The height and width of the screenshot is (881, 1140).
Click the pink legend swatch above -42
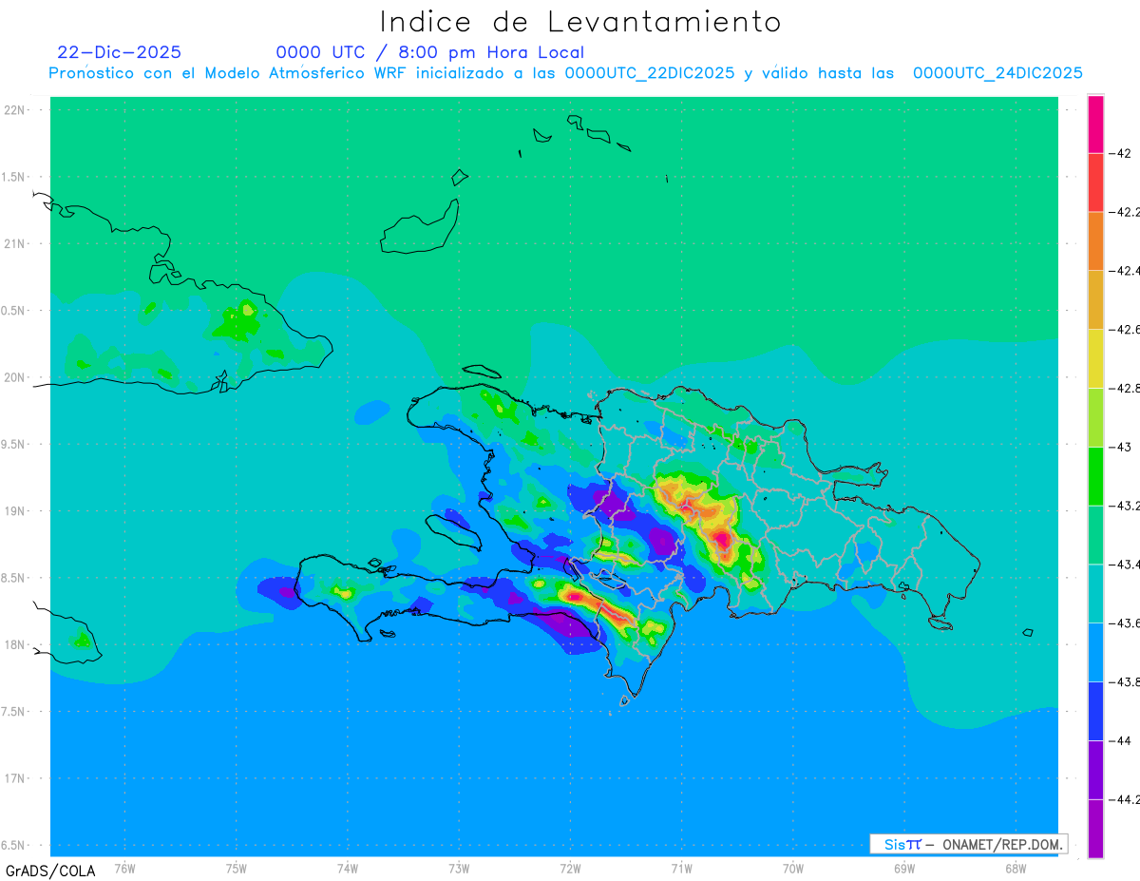tap(1095, 124)
